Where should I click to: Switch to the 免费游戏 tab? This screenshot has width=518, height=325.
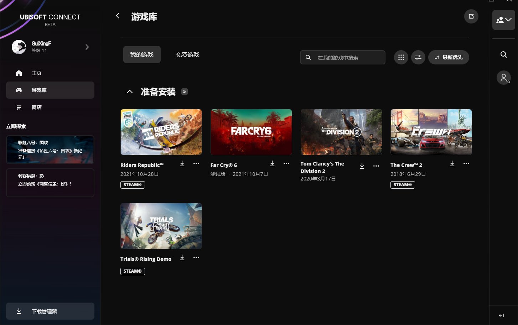(187, 54)
